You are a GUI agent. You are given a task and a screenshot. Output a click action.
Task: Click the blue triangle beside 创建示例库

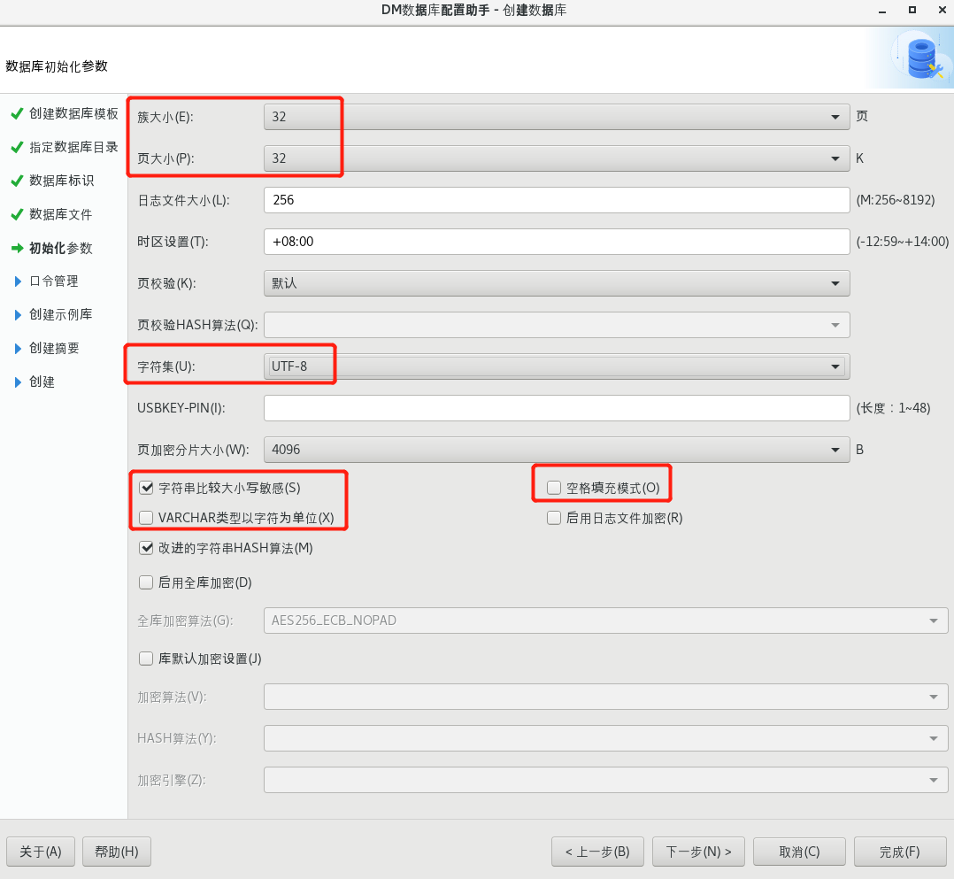17,315
